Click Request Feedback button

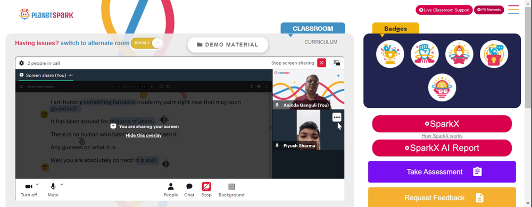[442, 197]
